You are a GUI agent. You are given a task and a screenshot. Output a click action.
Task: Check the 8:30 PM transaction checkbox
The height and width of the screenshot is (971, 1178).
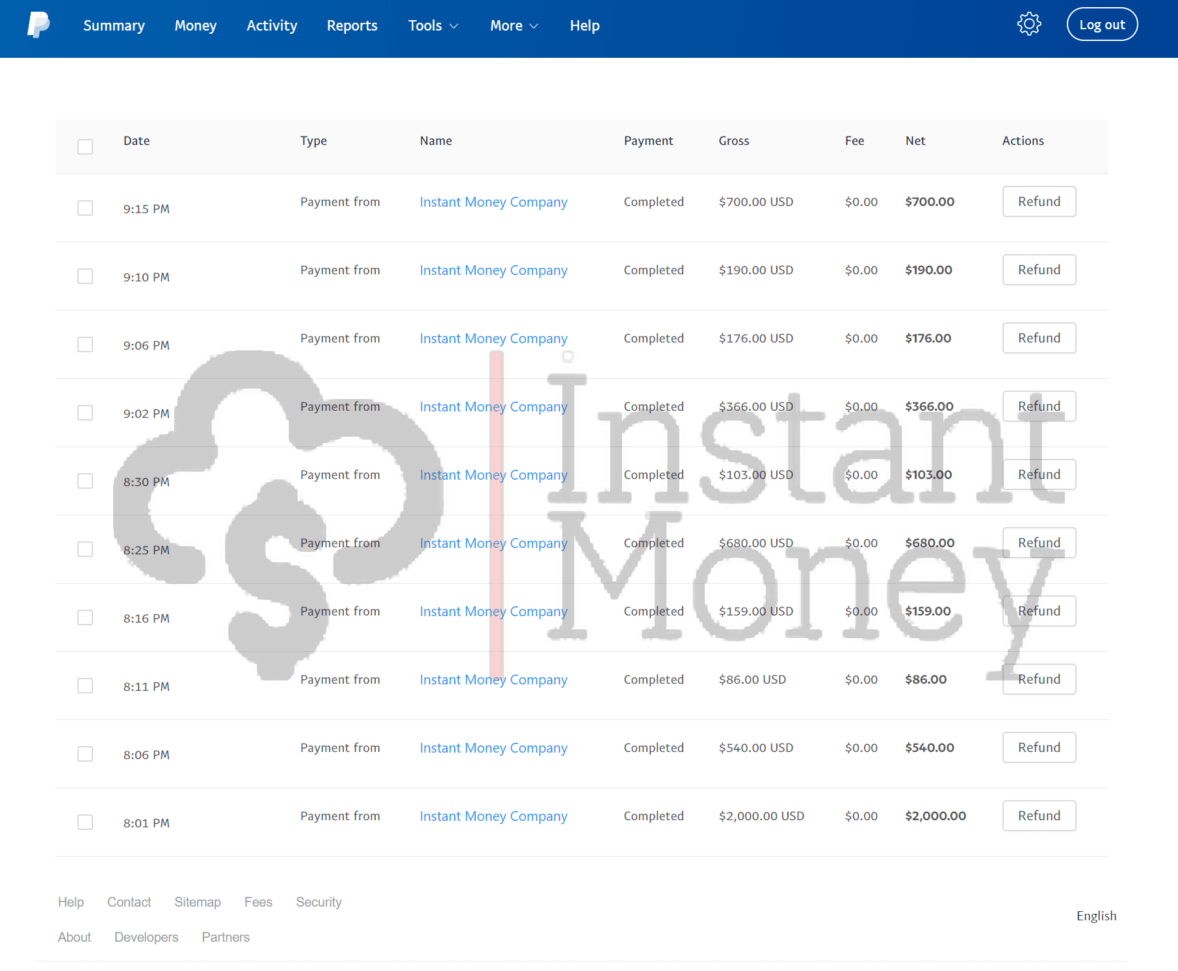(x=85, y=481)
